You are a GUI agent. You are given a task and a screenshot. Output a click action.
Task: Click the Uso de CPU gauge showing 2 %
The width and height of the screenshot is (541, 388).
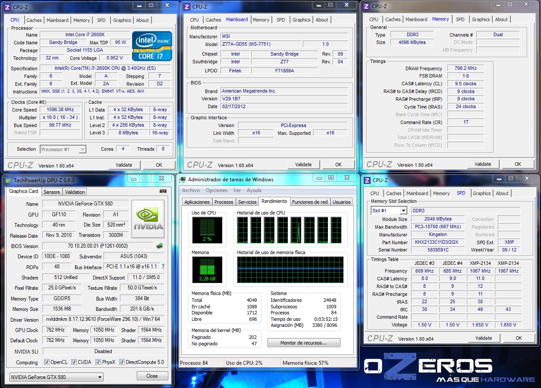[x=207, y=230]
